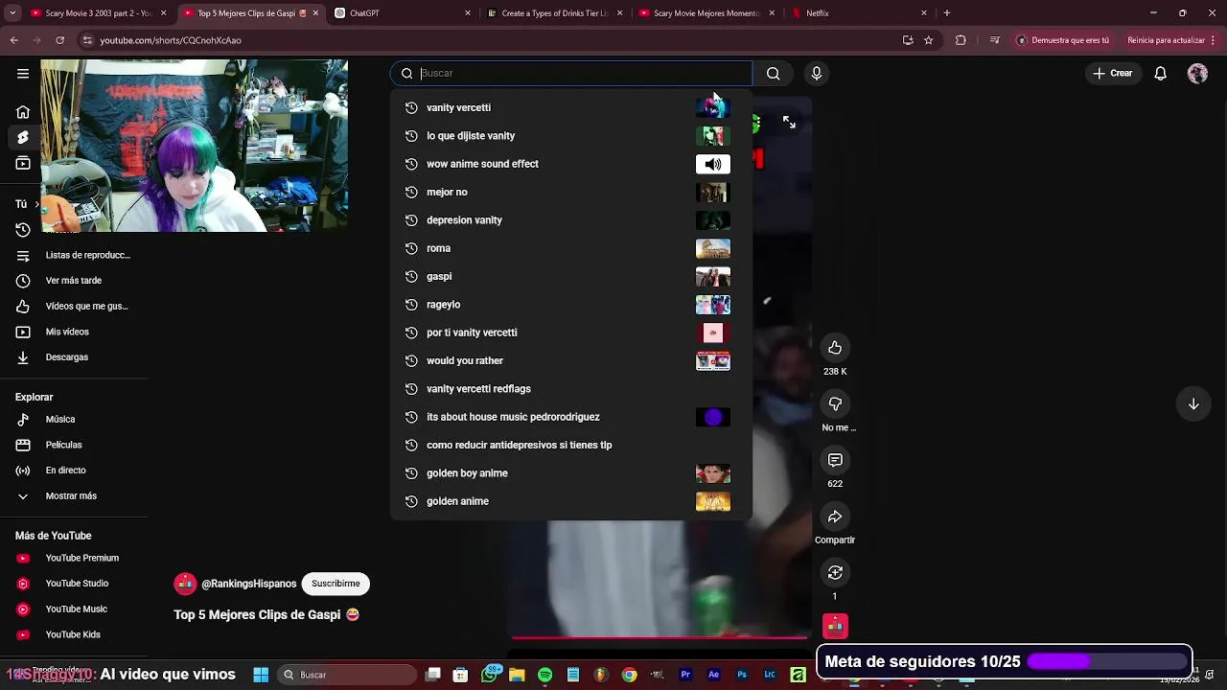Click the Crear button
This screenshot has height=690, width=1227.
1112,73
